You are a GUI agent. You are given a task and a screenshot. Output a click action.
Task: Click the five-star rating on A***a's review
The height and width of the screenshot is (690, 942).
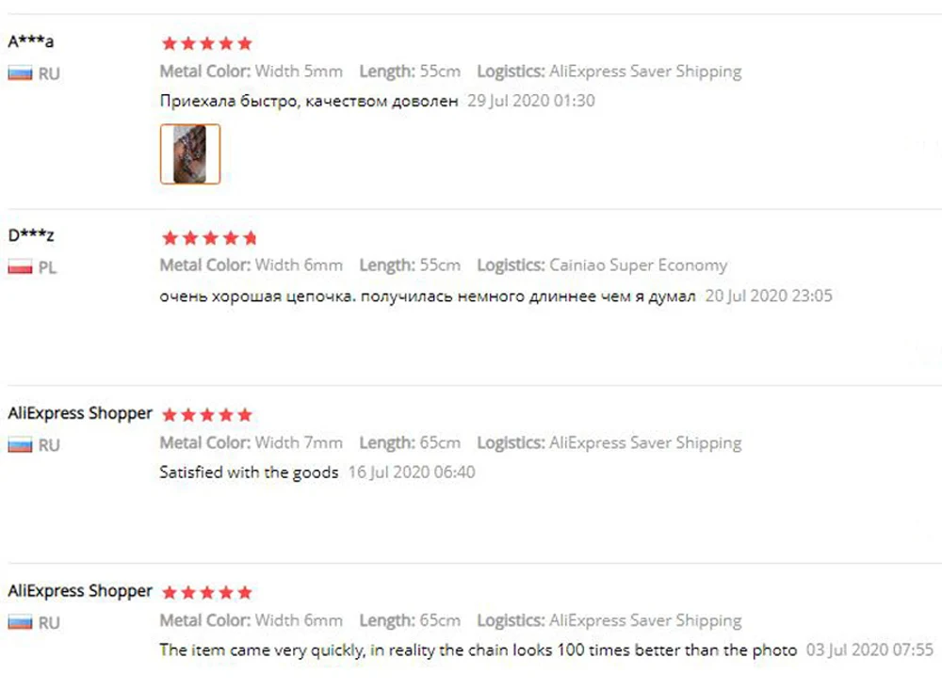(206, 43)
